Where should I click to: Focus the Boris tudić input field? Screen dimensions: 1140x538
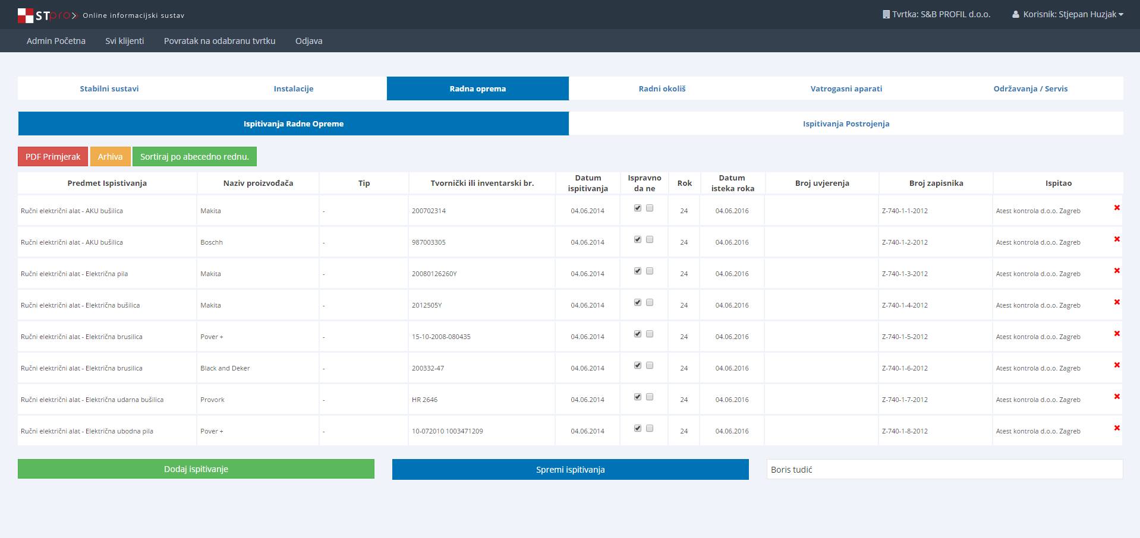pos(945,469)
